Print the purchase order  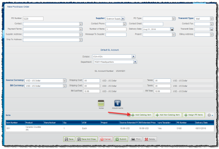(136, 139)
